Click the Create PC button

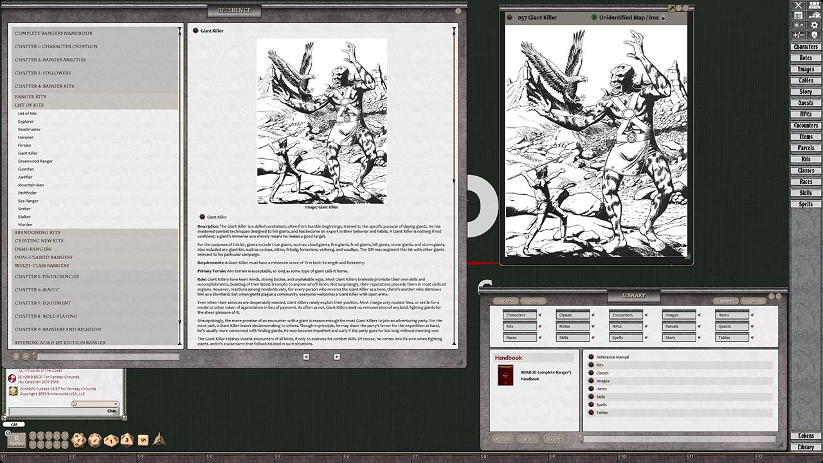click(726, 300)
